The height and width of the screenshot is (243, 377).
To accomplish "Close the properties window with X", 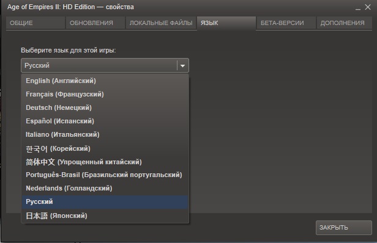I will pos(368,7).
